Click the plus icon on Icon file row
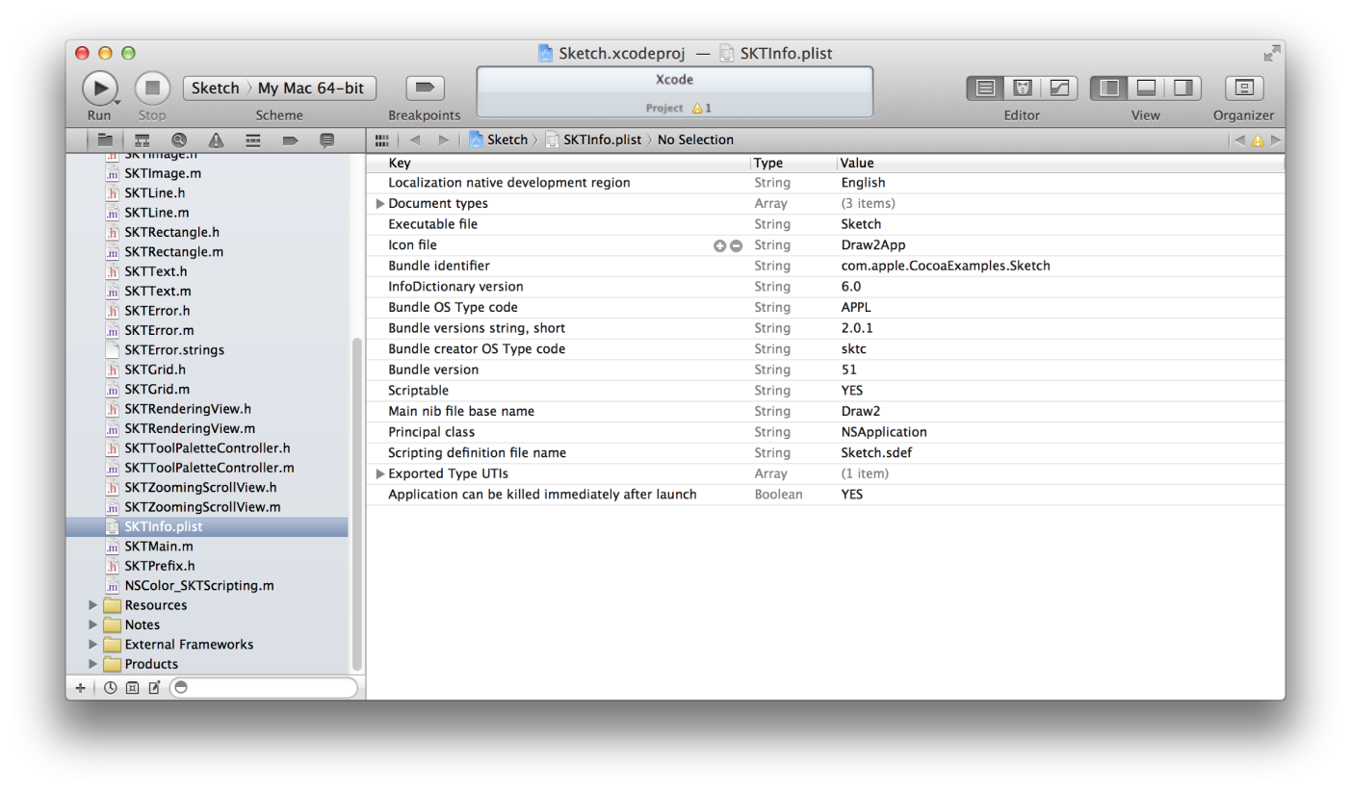 719,246
